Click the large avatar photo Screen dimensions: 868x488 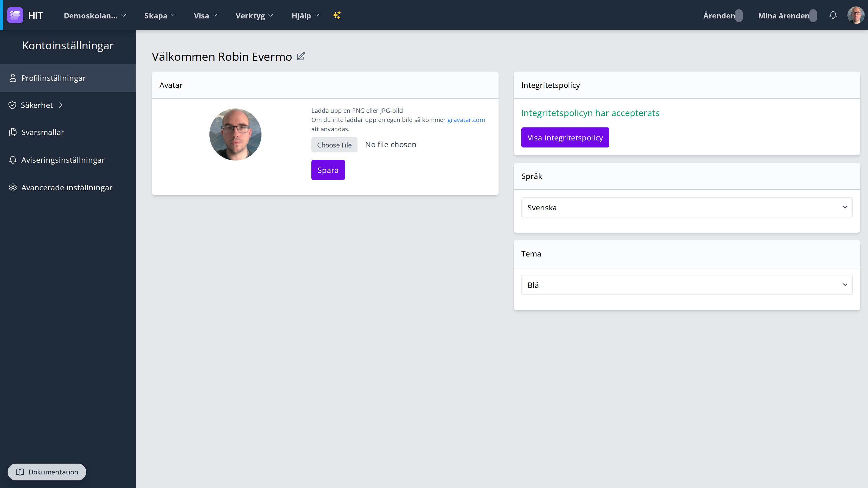235,134
